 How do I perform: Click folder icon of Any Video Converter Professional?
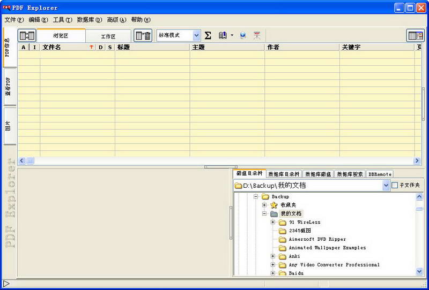283,265
